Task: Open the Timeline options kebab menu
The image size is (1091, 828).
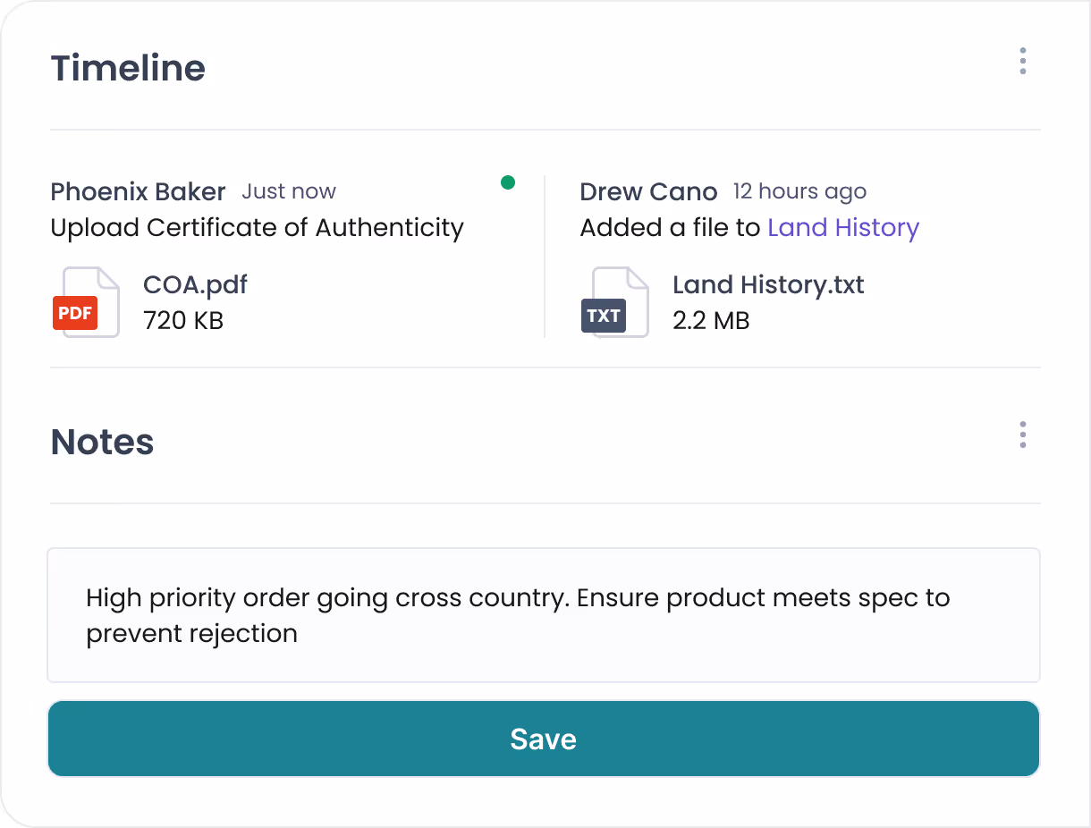Action: [1022, 61]
